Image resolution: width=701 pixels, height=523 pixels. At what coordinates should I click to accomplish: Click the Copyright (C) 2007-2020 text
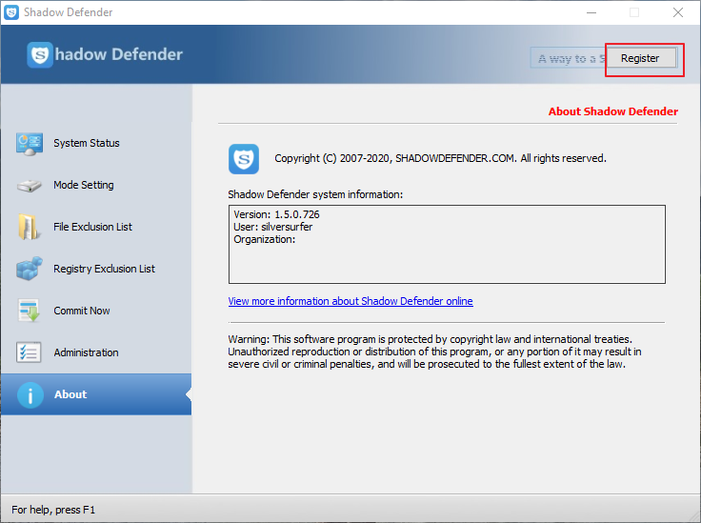[440, 158]
